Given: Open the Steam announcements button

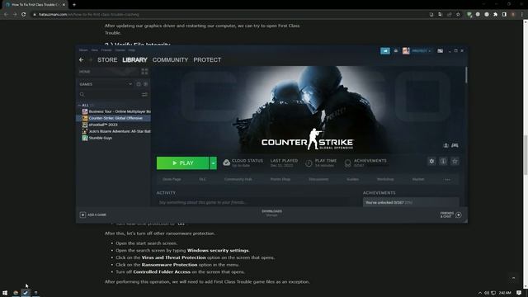Looking at the screenshot, I should pyautogui.click(x=385, y=51).
